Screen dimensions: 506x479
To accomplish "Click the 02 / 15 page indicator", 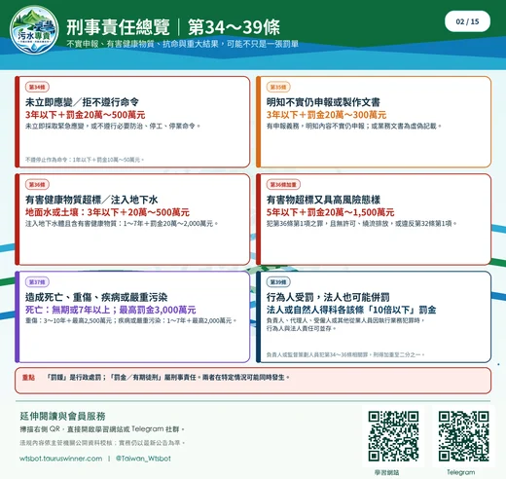I will click(467, 21).
